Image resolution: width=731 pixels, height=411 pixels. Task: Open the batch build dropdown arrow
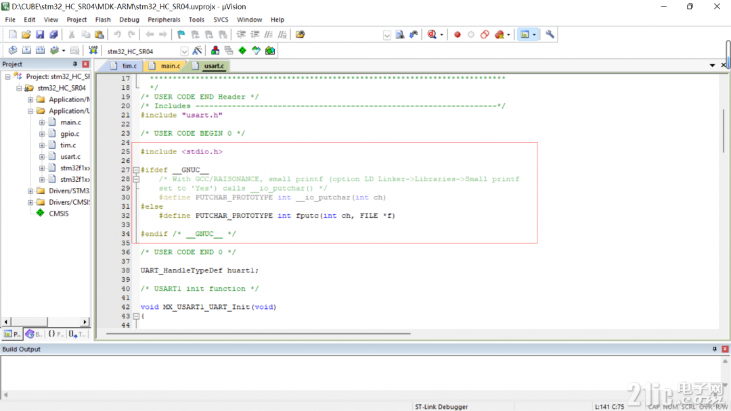click(64, 51)
